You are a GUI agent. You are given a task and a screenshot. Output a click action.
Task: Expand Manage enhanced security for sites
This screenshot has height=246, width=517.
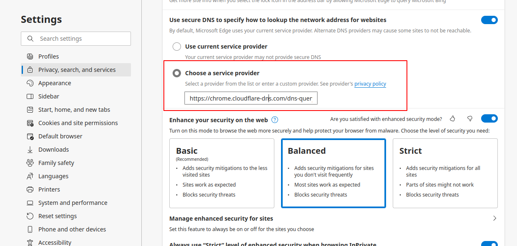pyautogui.click(x=494, y=218)
